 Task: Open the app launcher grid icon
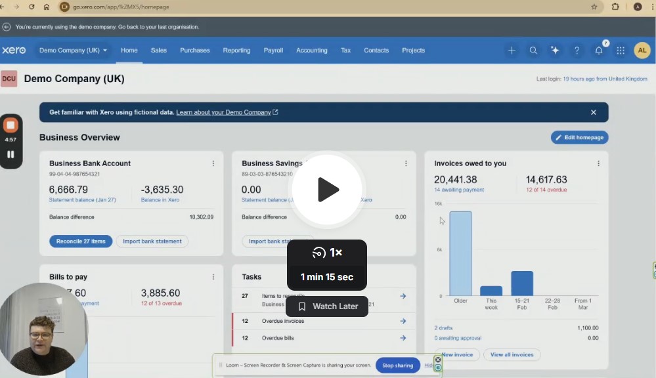(621, 50)
